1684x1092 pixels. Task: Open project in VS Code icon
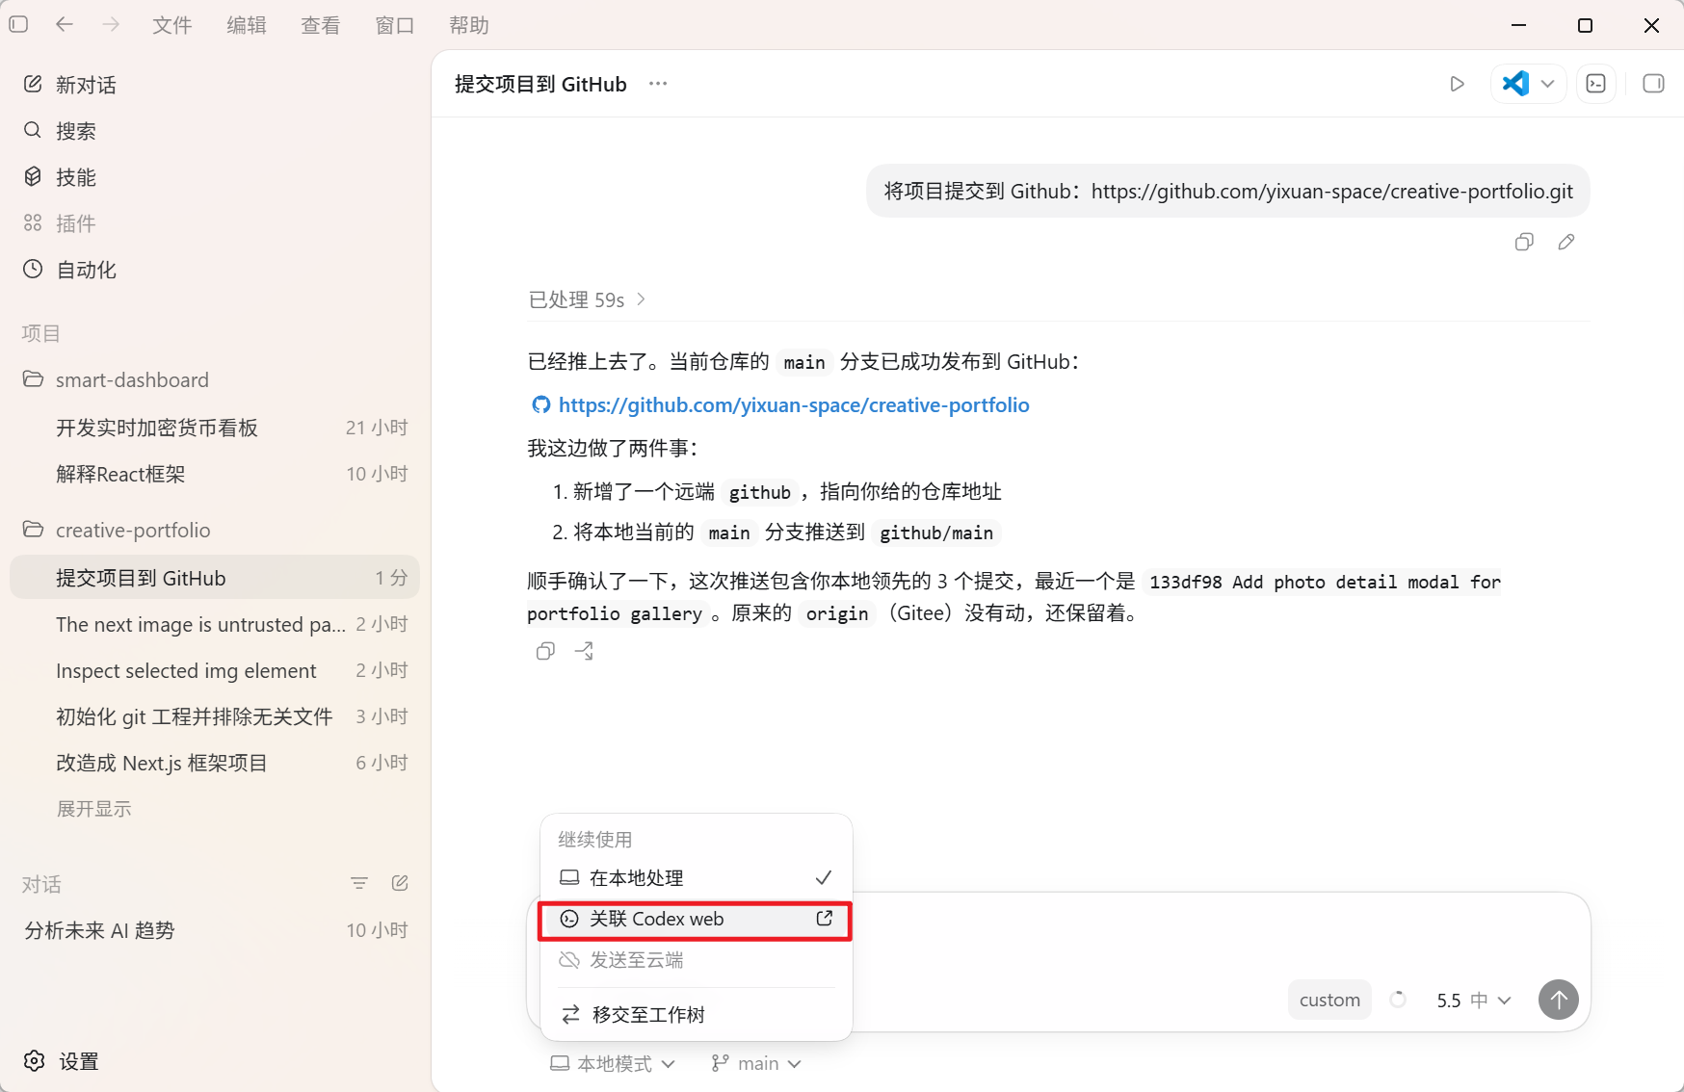coord(1515,84)
